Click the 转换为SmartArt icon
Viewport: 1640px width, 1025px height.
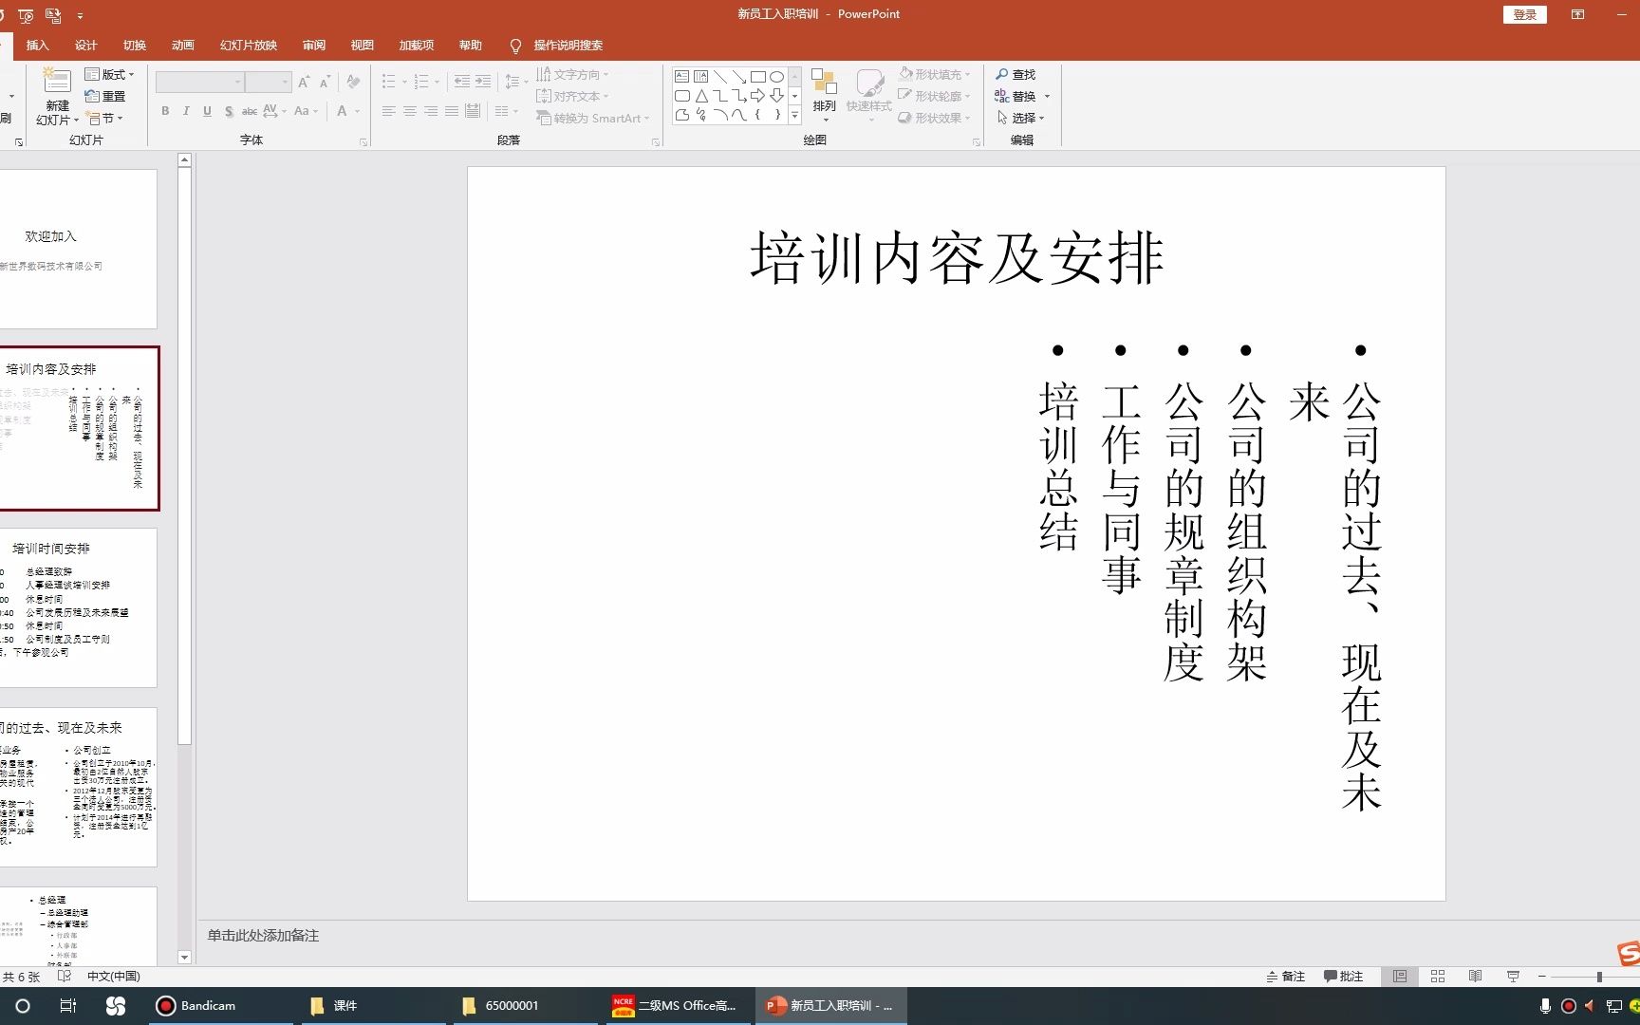click(588, 118)
